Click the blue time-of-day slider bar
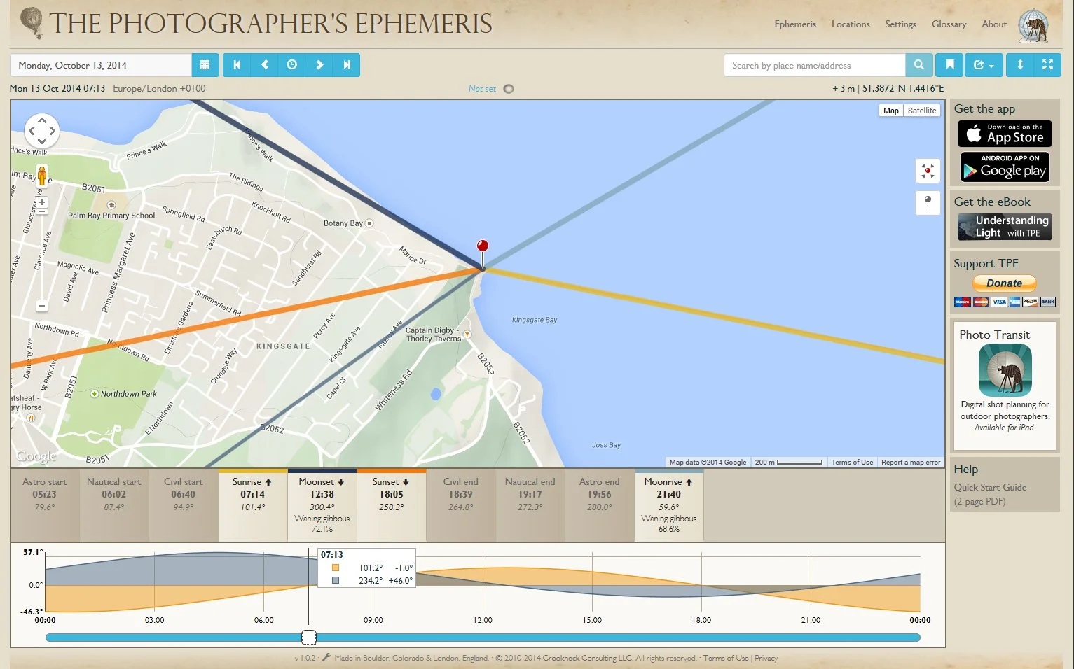The image size is (1074, 669). point(483,638)
